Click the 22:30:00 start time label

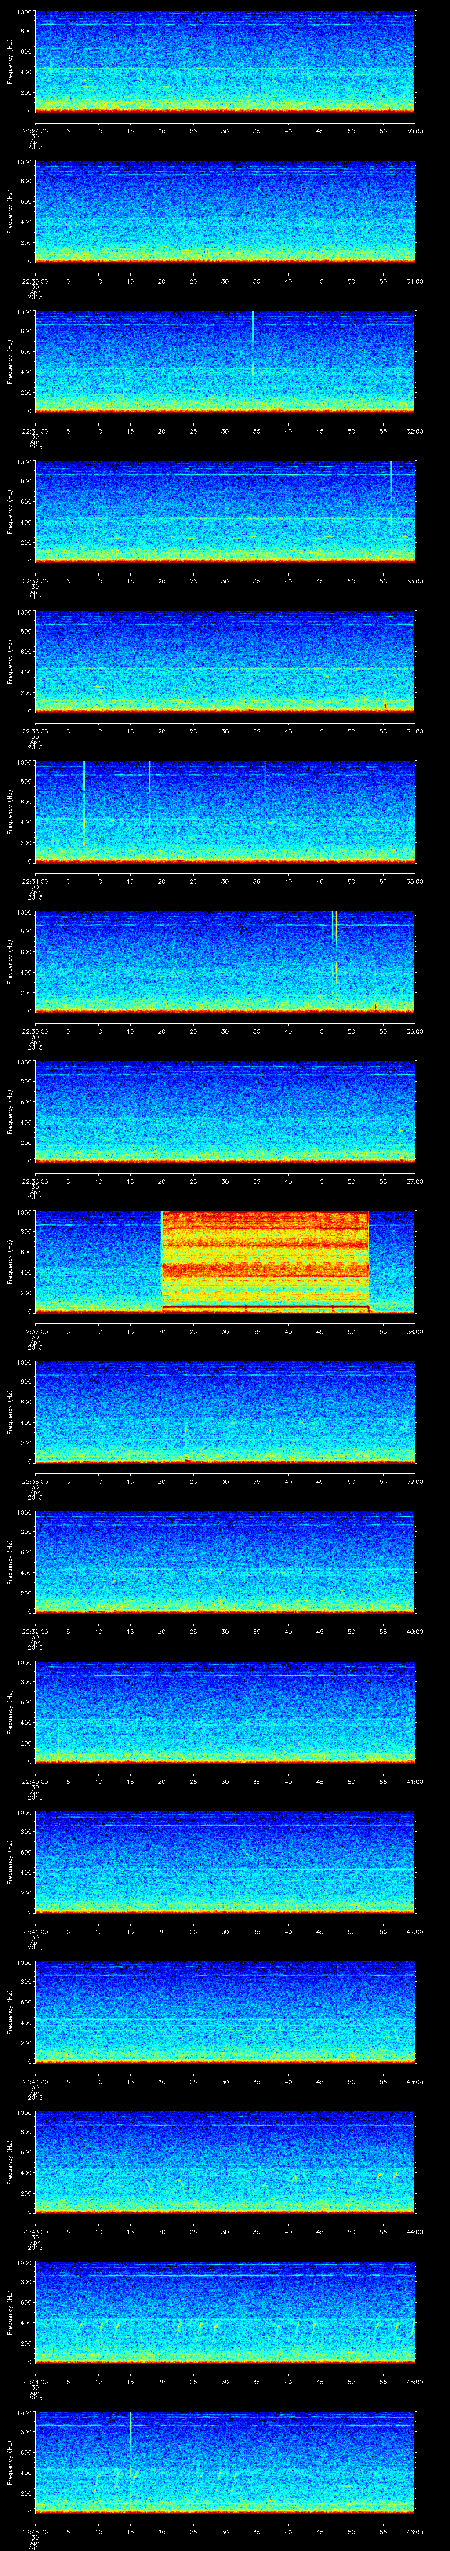tap(35, 281)
